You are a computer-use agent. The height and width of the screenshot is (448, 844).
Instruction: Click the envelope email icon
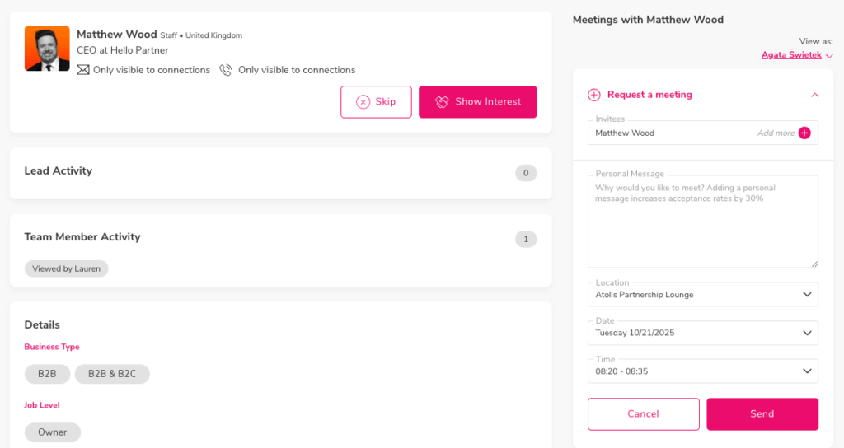pyautogui.click(x=82, y=70)
